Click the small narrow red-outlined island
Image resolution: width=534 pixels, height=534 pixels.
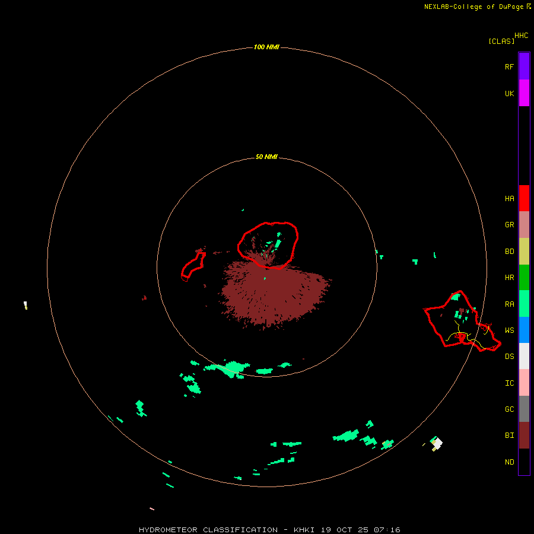(193, 266)
